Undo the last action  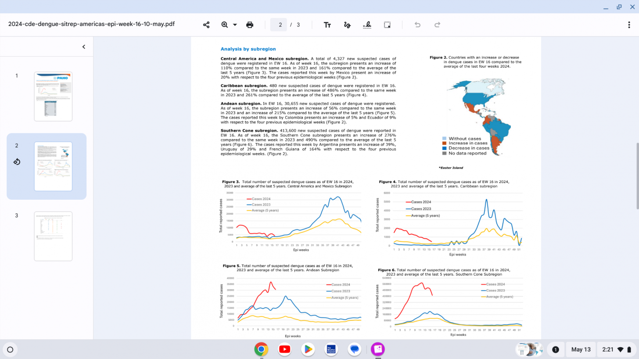click(417, 25)
